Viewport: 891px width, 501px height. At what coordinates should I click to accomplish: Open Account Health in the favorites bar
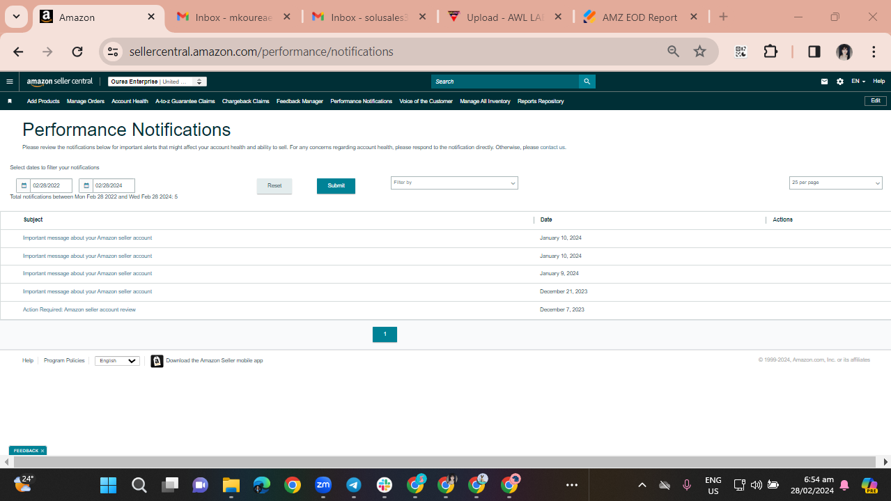click(130, 101)
